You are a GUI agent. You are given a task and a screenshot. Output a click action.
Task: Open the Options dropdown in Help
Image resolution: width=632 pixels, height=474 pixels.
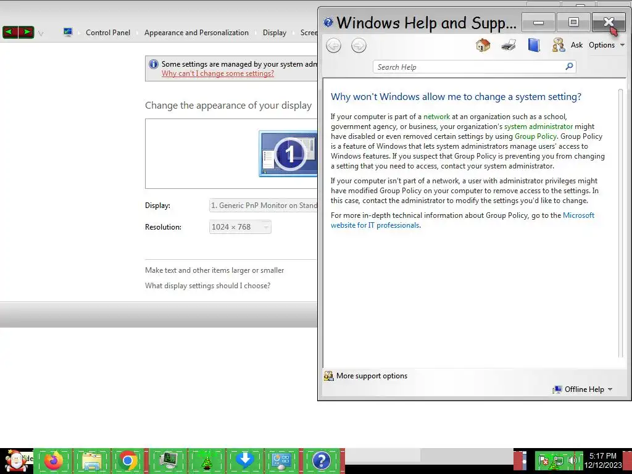(x=606, y=44)
